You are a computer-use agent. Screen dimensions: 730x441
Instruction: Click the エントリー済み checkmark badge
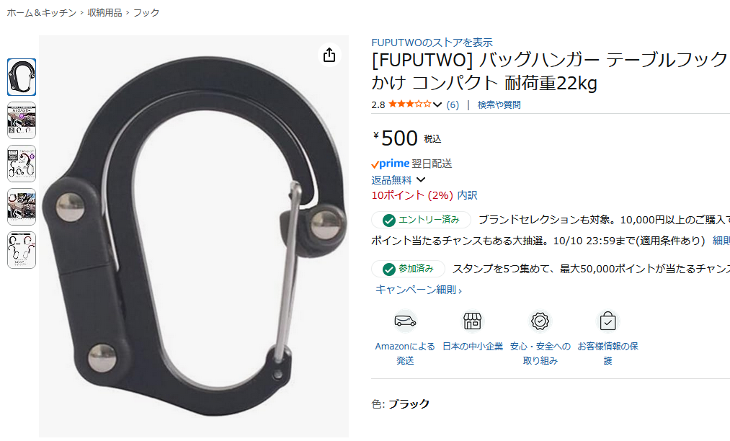(x=421, y=220)
